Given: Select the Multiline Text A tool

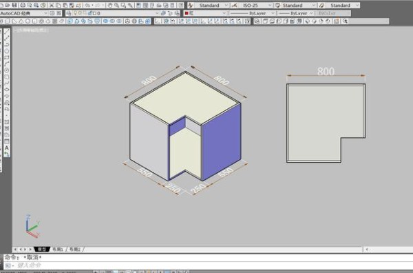Looking at the screenshot, I should pos(7,148).
